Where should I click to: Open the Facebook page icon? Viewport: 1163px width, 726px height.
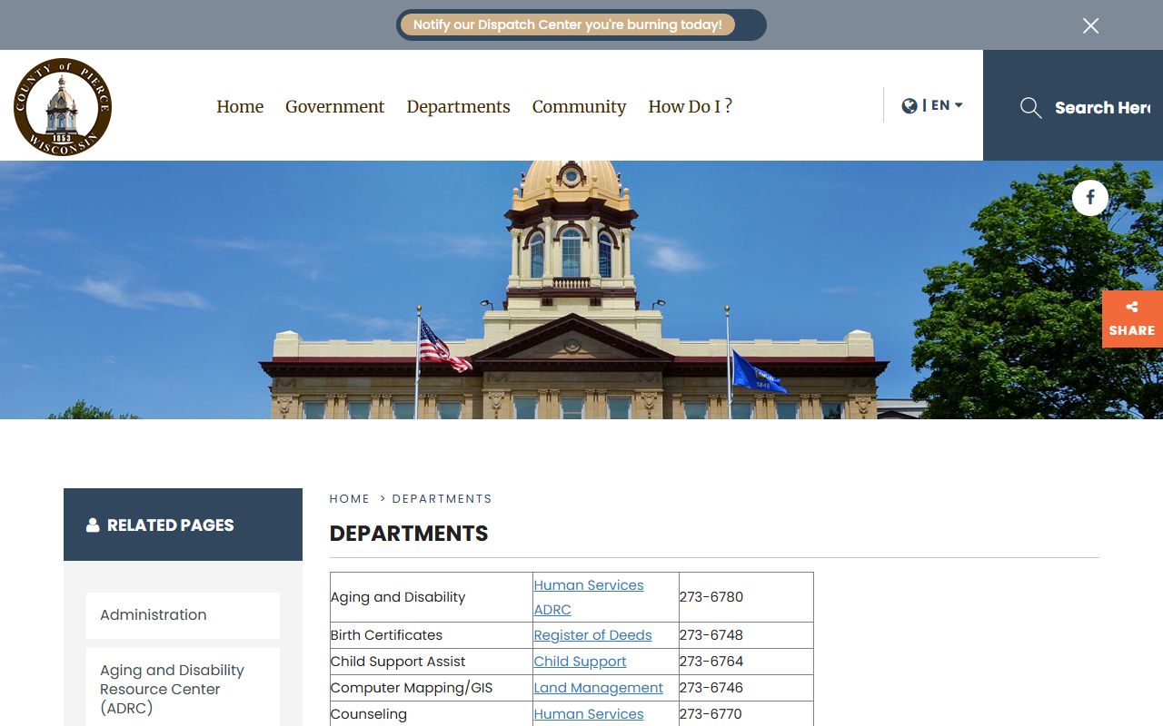point(1090,198)
